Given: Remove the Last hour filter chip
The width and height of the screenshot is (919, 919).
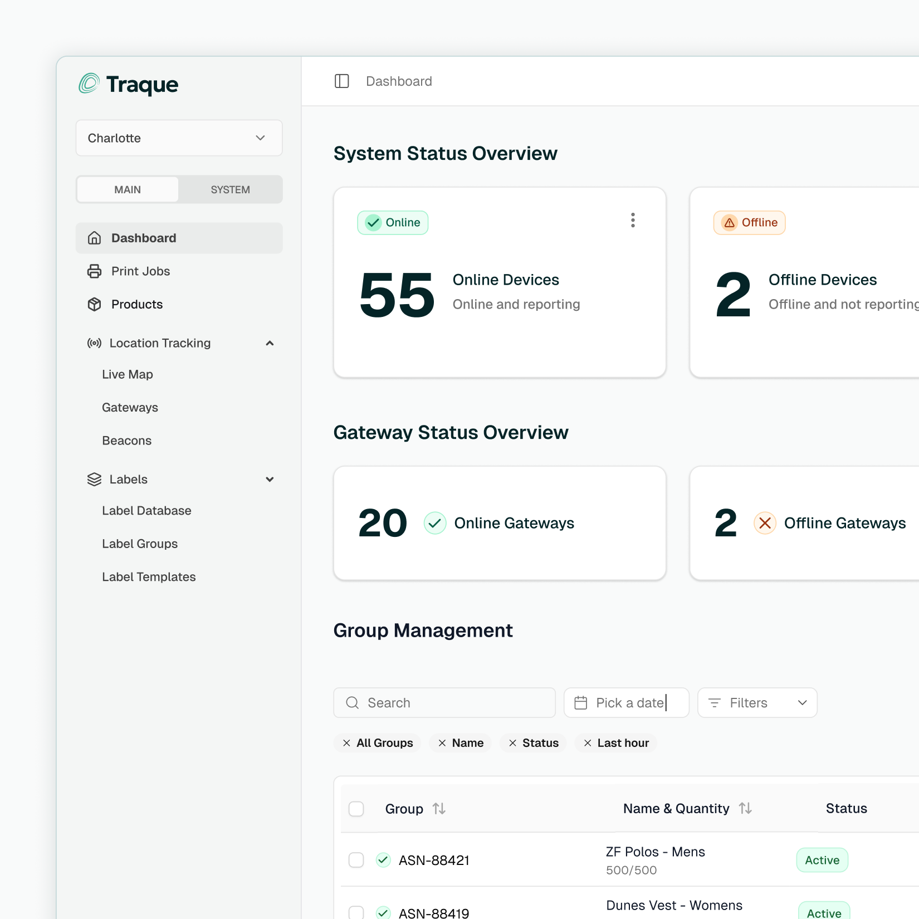Looking at the screenshot, I should tap(588, 743).
